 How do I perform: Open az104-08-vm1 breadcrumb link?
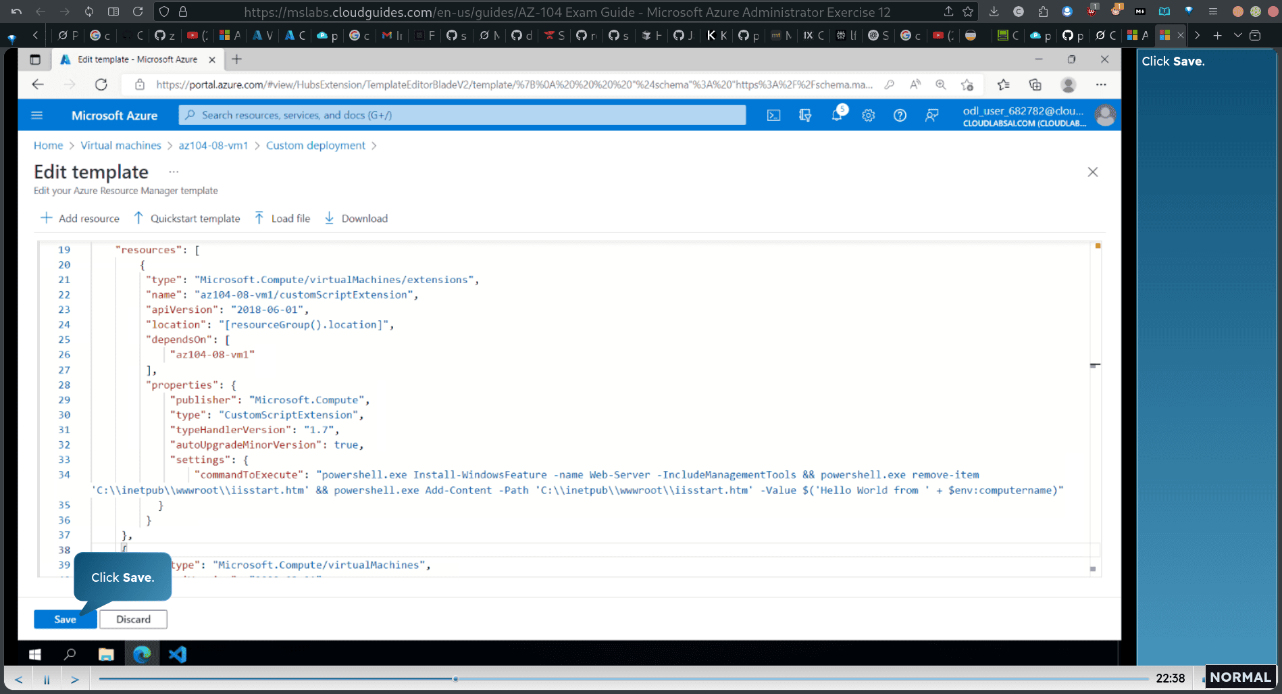click(213, 145)
